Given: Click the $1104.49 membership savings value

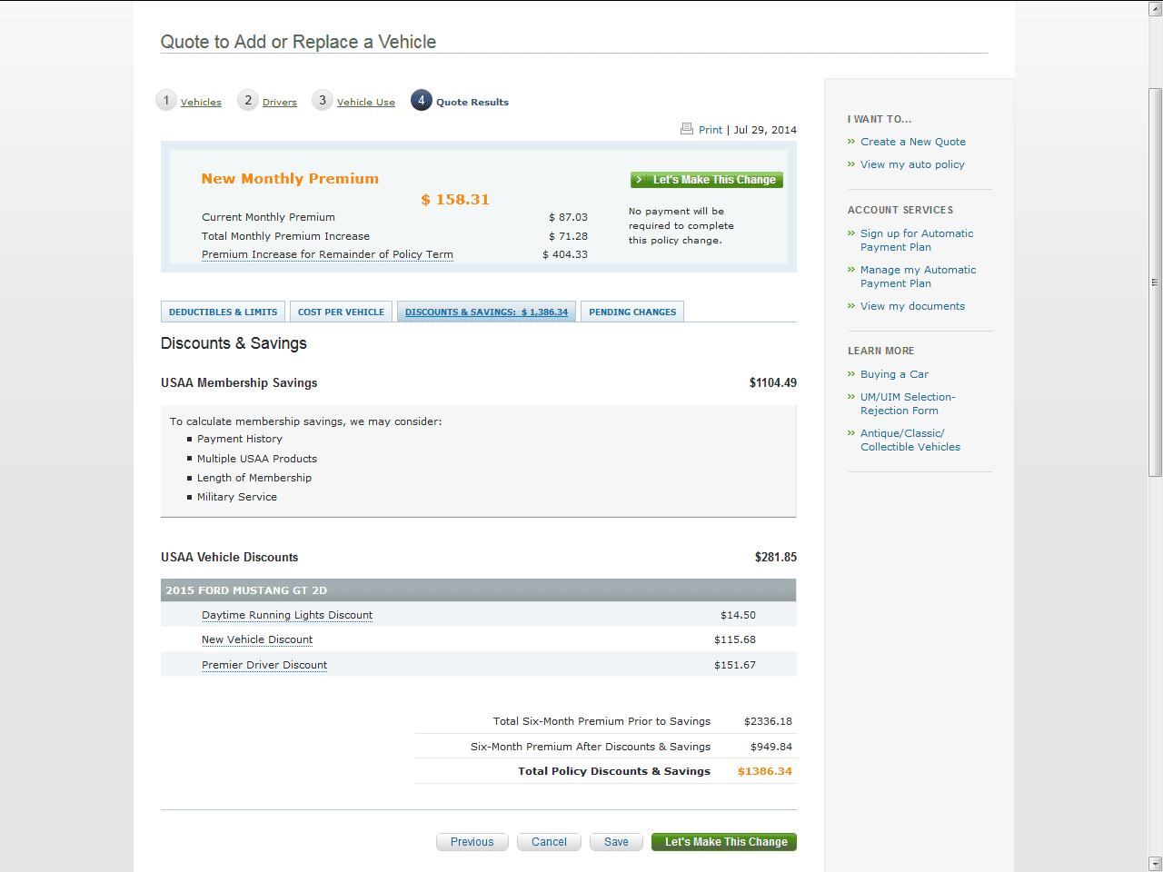Looking at the screenshot, I should click(772, 382).
